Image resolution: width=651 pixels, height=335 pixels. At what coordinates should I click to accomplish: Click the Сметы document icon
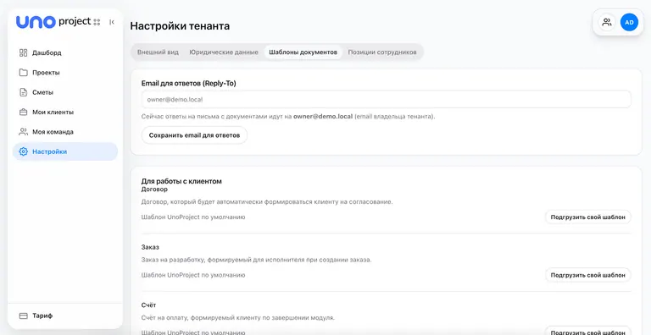(23, 92)
